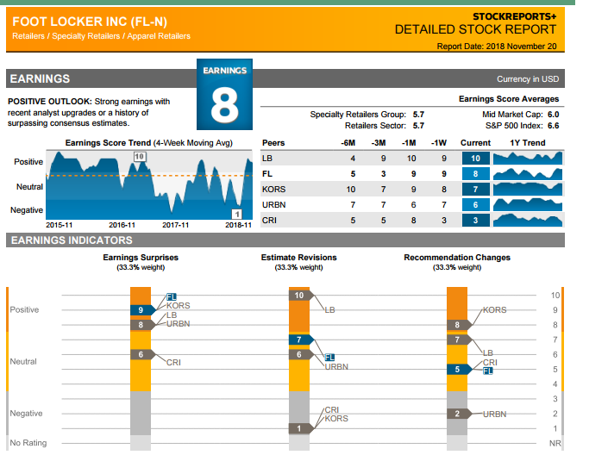Viewport: 608px width, 455px height.
Task: Click the '-1W' column header
Action: [x=439, y=143]
